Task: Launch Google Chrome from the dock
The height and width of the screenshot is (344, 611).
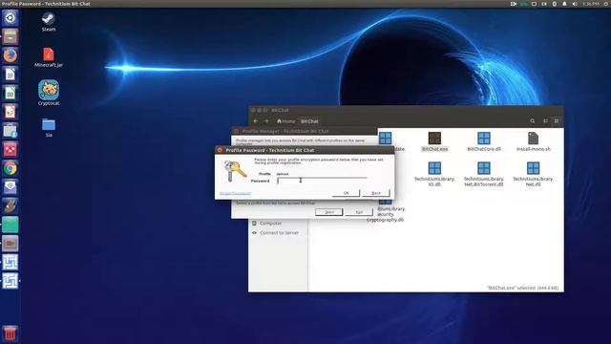Action: [x=11, y=168]
